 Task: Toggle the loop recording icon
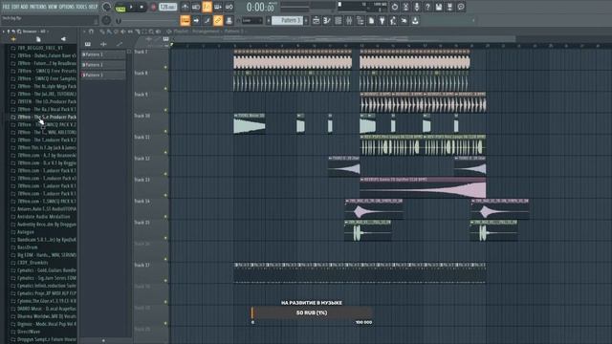point(229,7)
